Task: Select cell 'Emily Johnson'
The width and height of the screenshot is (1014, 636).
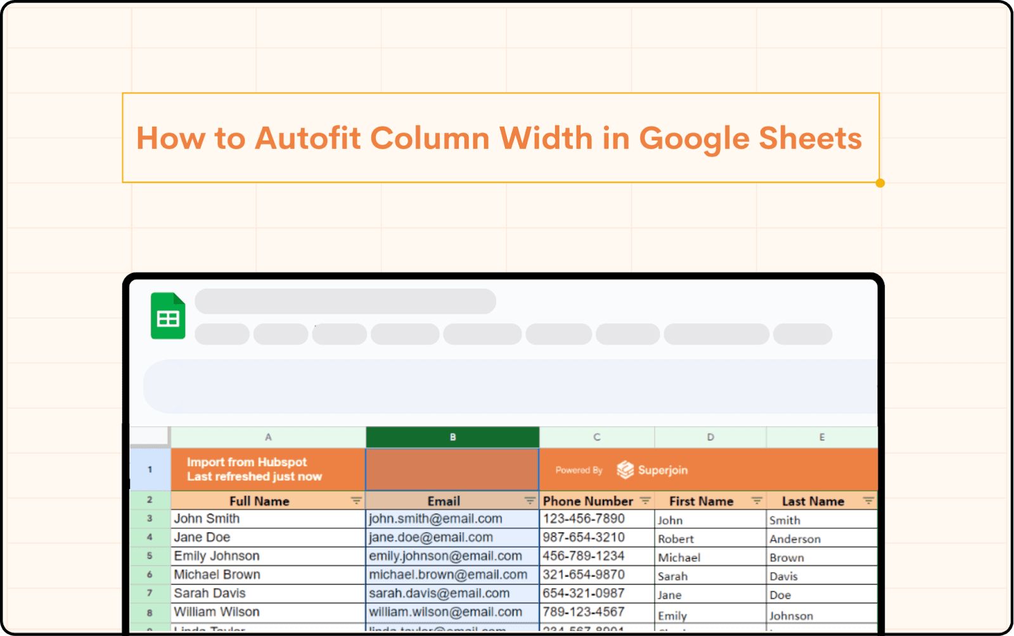Action: click(x=268, y=556)
